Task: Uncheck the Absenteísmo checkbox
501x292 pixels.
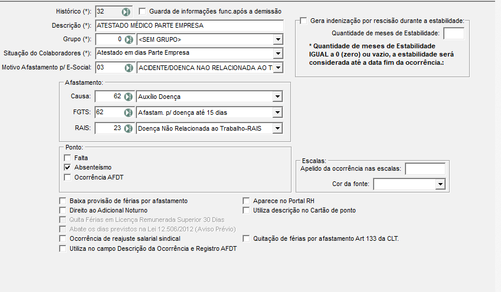Action: 67,167
